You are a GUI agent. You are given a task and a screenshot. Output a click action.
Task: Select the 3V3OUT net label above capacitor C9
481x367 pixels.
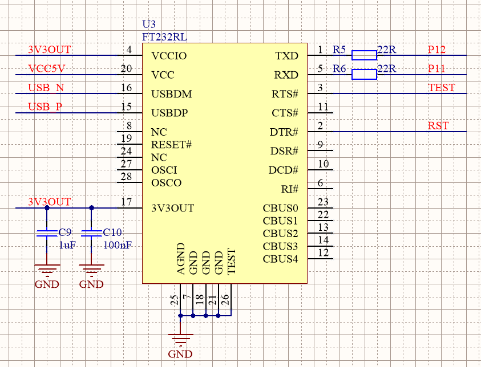50,202
